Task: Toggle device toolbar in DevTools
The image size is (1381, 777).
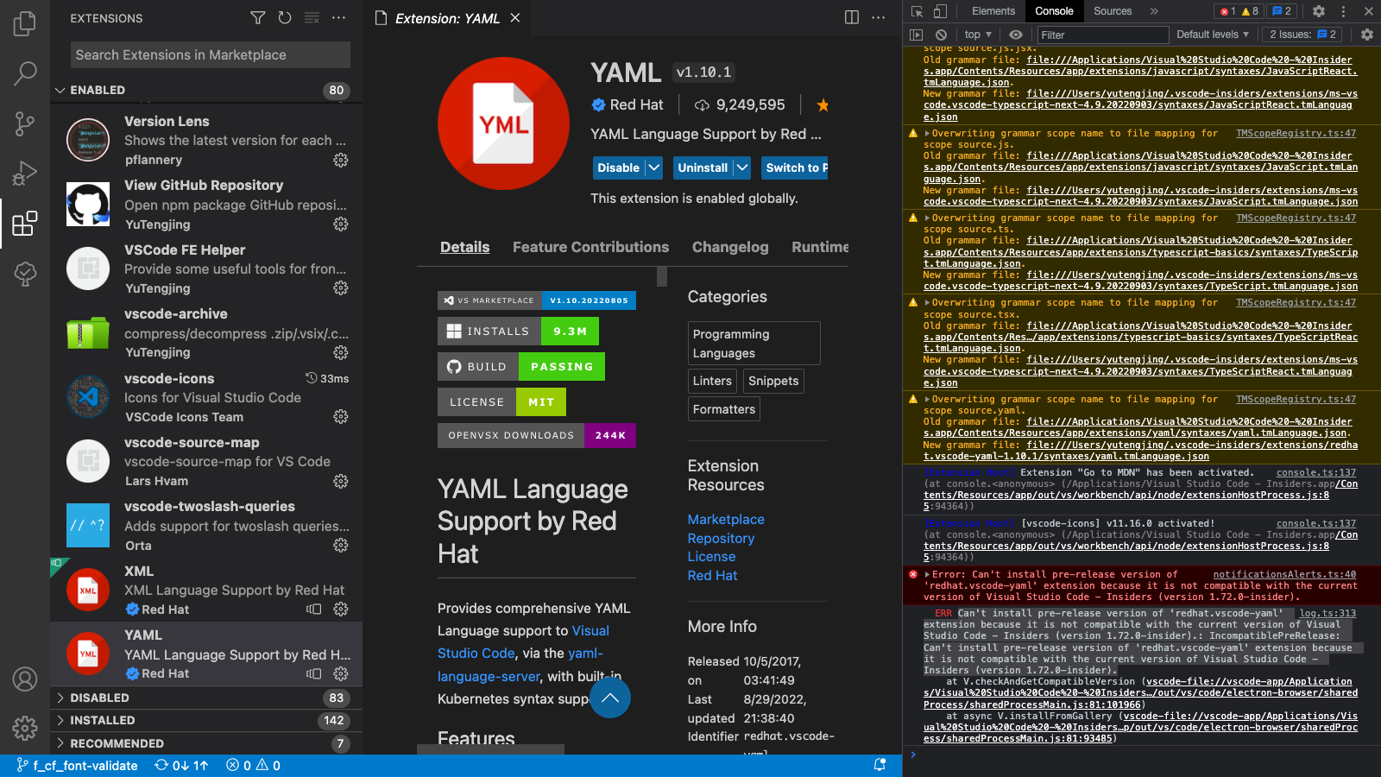Action: point(940,11)
